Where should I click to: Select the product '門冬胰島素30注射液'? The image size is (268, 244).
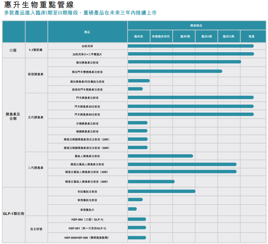point(87,106)
